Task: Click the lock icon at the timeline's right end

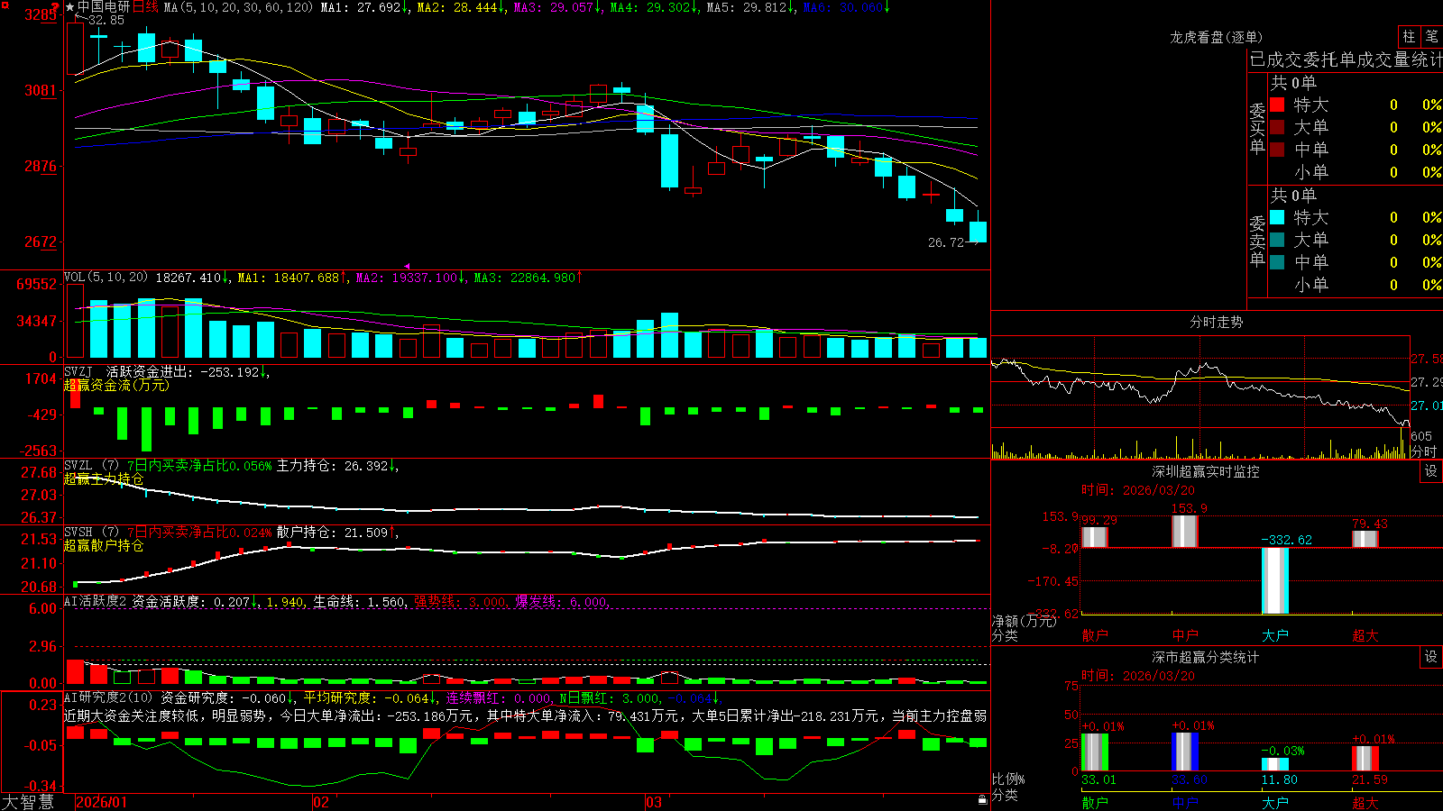Action: point(982,800)
